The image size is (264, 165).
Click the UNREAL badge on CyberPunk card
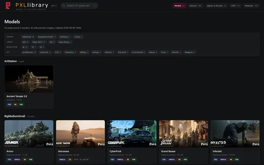(120, 160)
